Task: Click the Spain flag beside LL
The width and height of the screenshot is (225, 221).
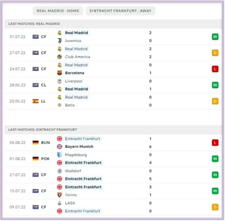Action: pos(35,101)
